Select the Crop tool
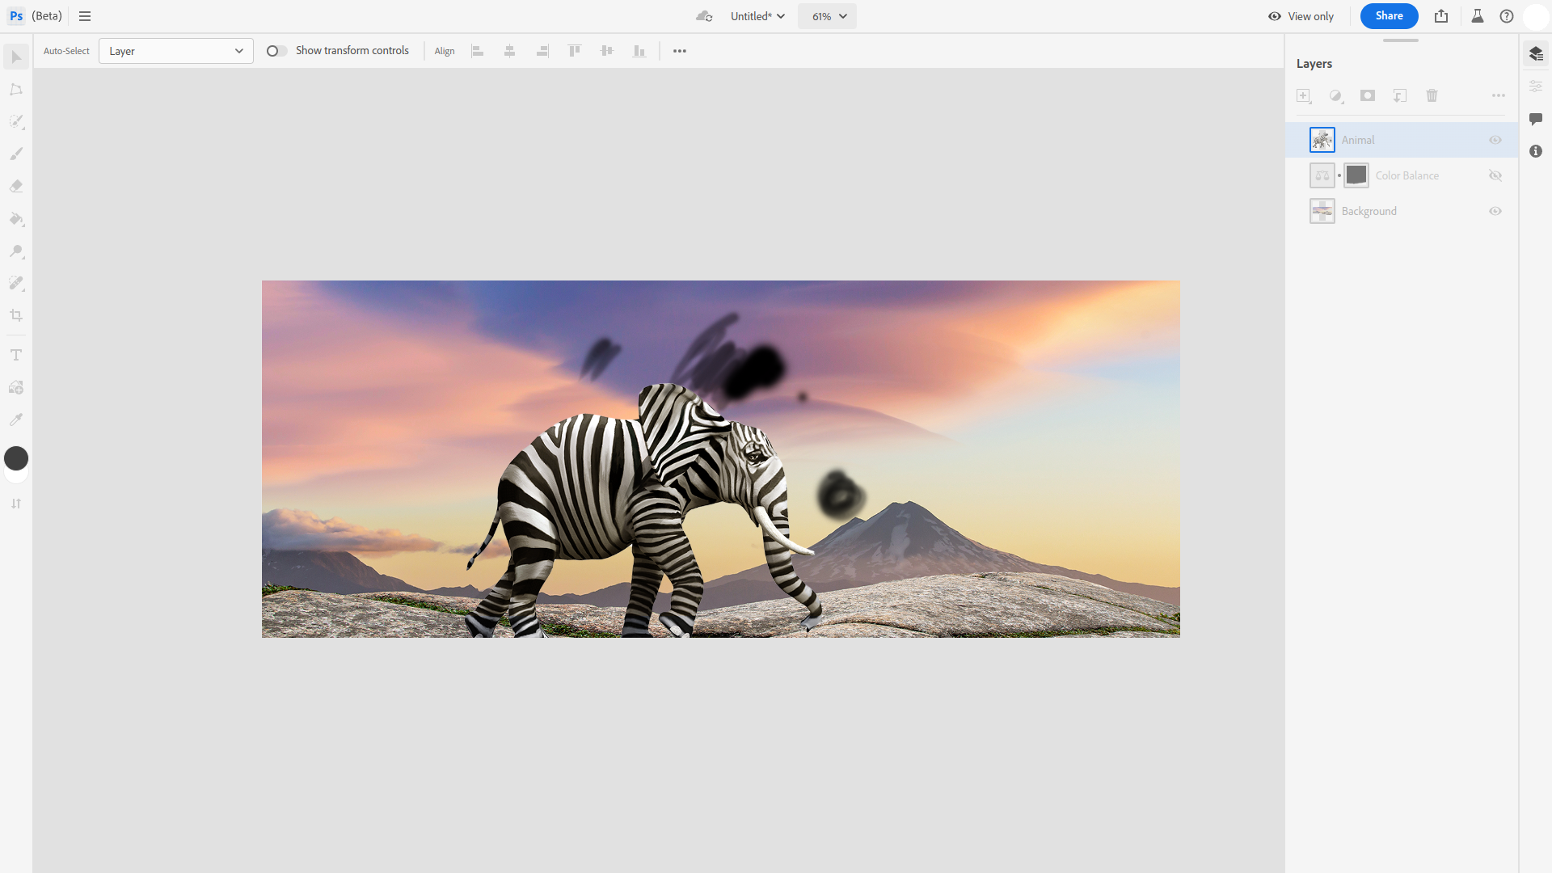The height and width of the screenshot is (873, 1552). [x=16, y=316]
